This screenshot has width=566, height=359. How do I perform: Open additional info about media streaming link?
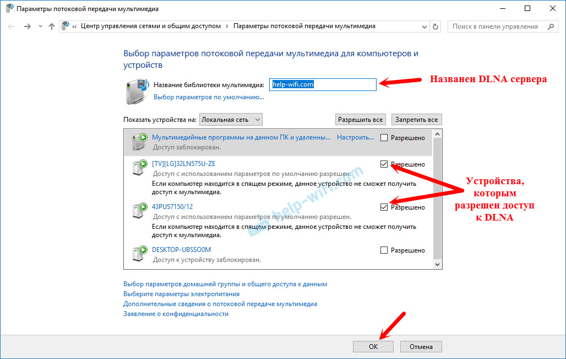[220, 304]
